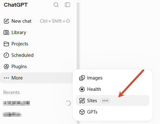Collapse the More menu expander

[37, 78]
